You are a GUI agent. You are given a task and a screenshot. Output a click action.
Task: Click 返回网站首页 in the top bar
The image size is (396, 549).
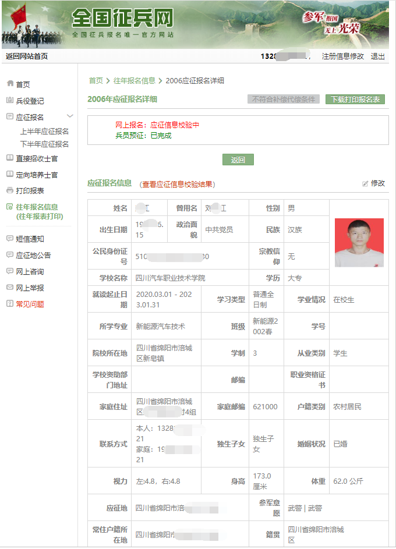pyautogui.click(x=27, y=56)
